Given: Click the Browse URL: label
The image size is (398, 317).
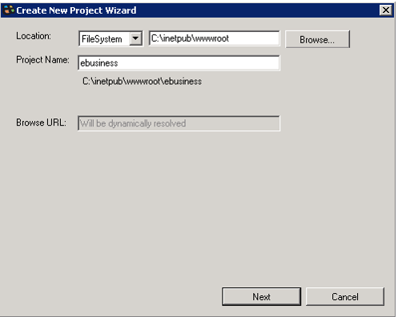Looking at the screenshot, I should tap(41, 122).
